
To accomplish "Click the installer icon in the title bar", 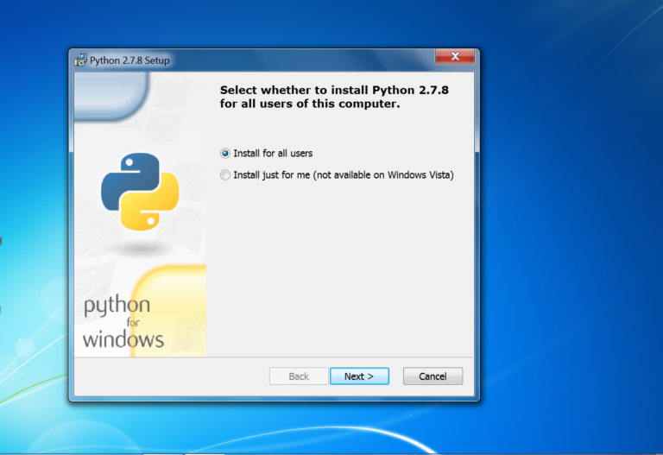I will click(x=81, y=60).
